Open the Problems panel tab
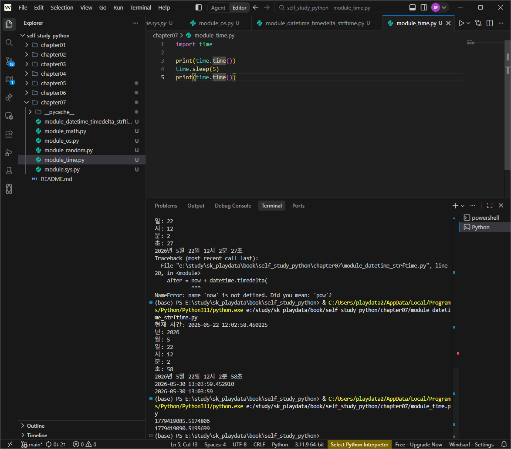Viewport: 511px width, 449px height. click(166, 206)
